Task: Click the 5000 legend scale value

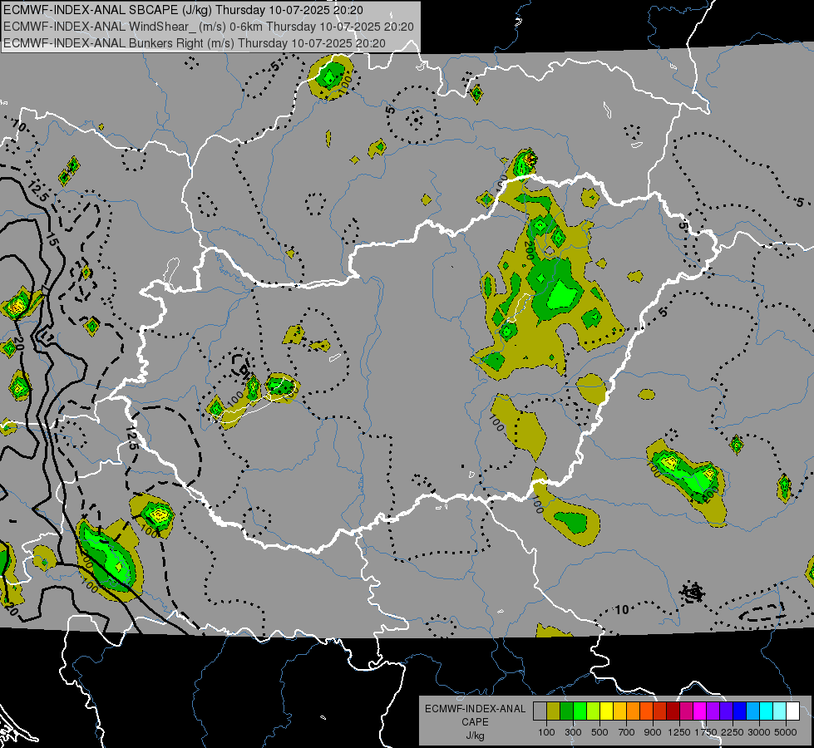Action: tap(786, 732)
